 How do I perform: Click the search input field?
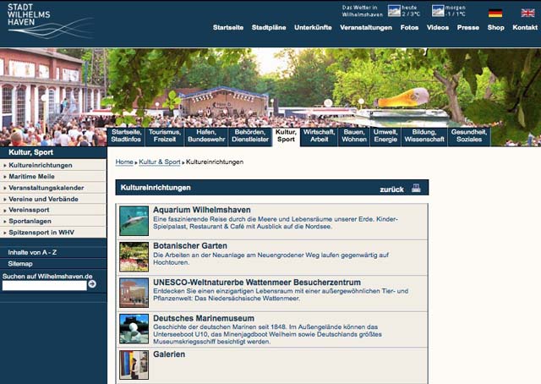click(x=45, y=286)
